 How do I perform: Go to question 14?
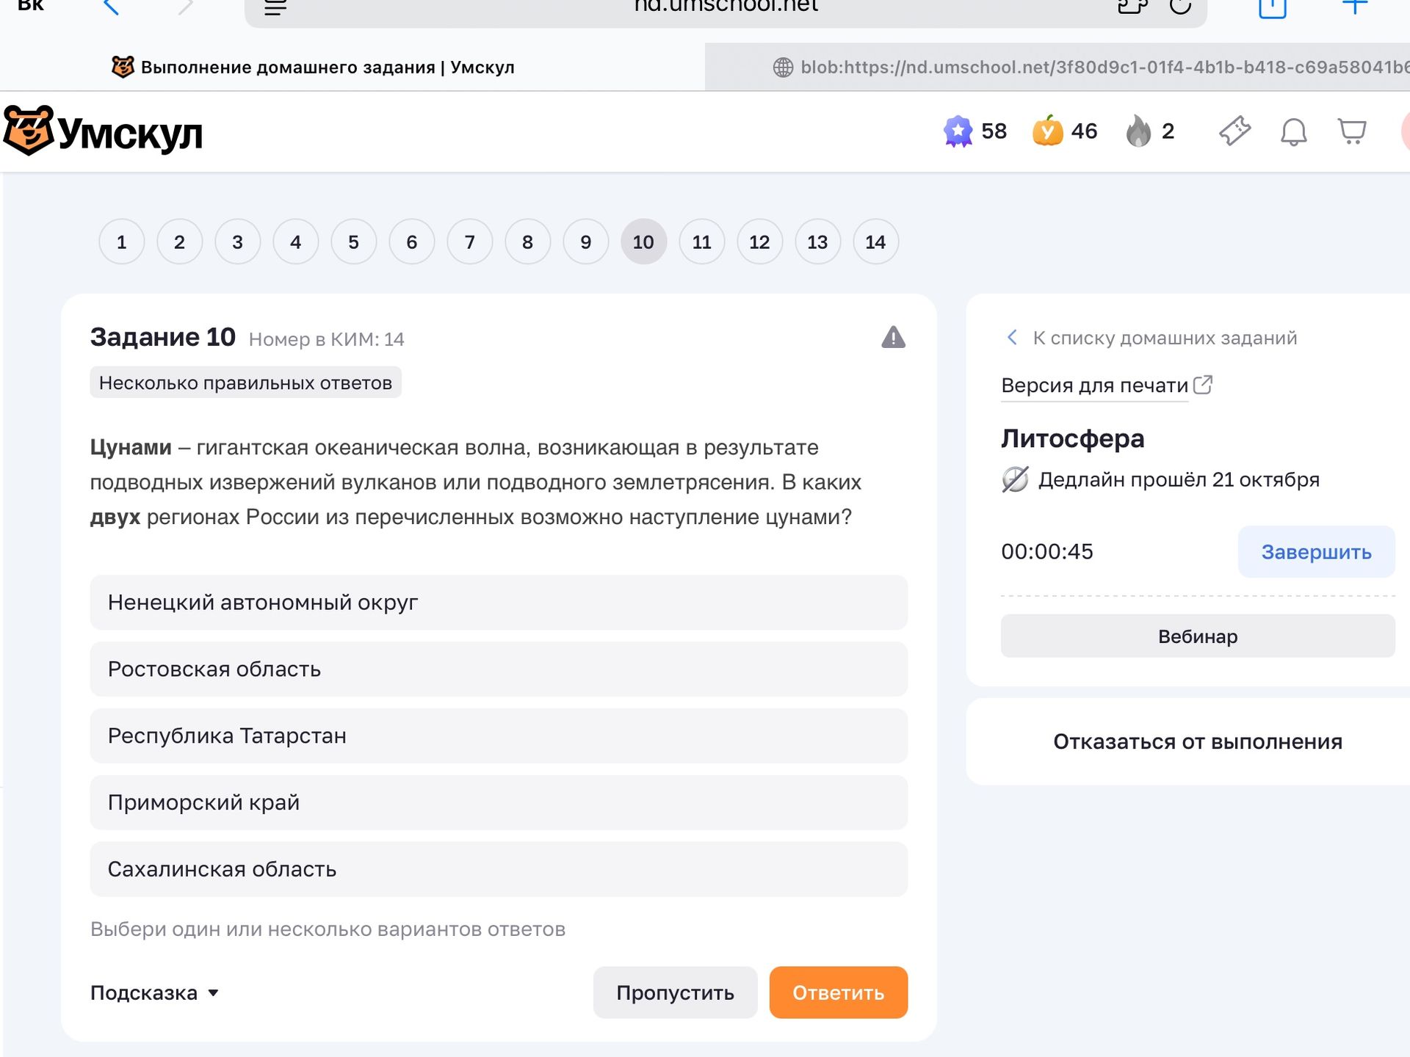pos(875,241)
